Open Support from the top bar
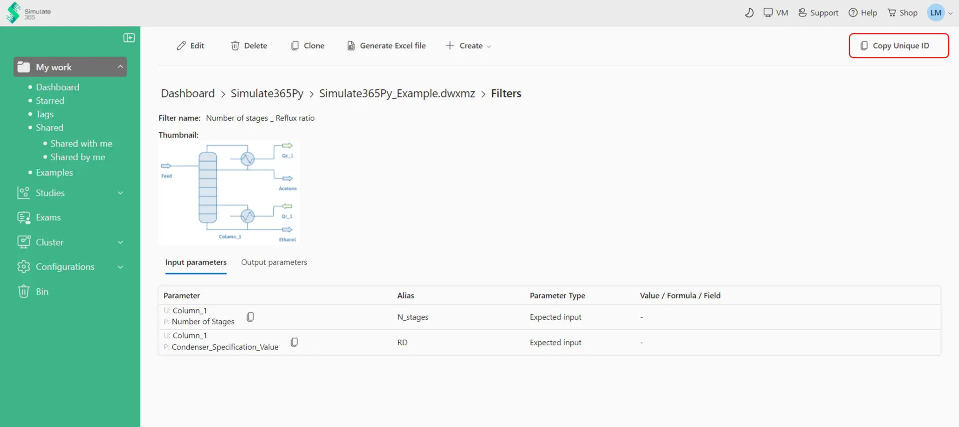Screen dimensions: 959x427 click(x=818, y=13)
